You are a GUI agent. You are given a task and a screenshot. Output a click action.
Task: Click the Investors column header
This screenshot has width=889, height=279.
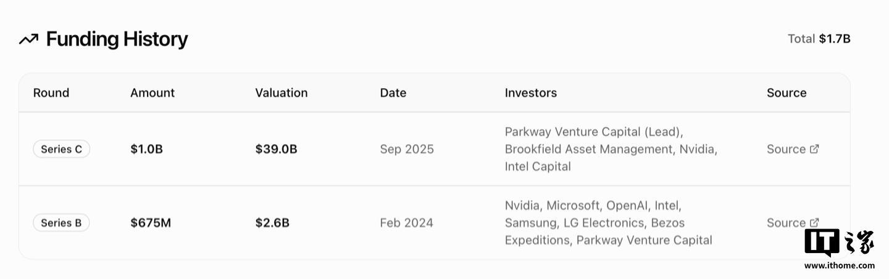coord(531,93)
